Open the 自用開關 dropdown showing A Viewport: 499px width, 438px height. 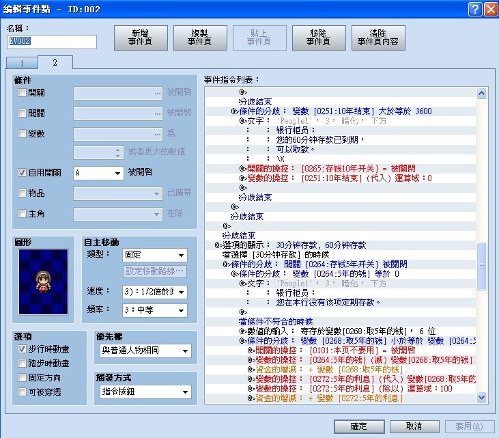tap(98, 173)
